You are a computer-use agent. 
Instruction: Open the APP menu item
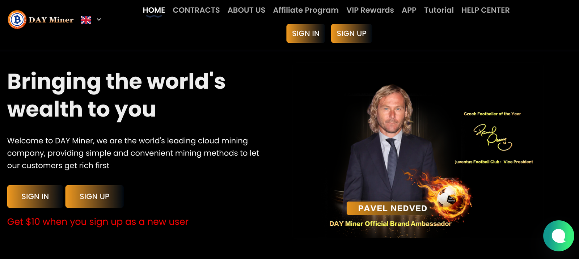[409, 10]
